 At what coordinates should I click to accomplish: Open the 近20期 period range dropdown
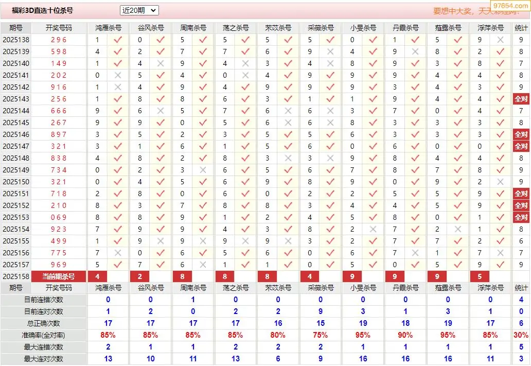click(x=139, y=10)
